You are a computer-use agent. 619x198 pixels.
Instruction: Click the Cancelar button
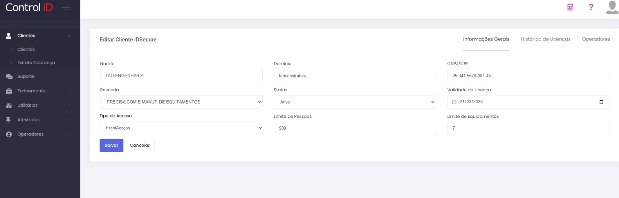click(140, 146)
